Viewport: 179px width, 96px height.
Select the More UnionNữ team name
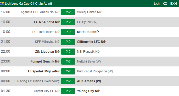click(88, 32)
